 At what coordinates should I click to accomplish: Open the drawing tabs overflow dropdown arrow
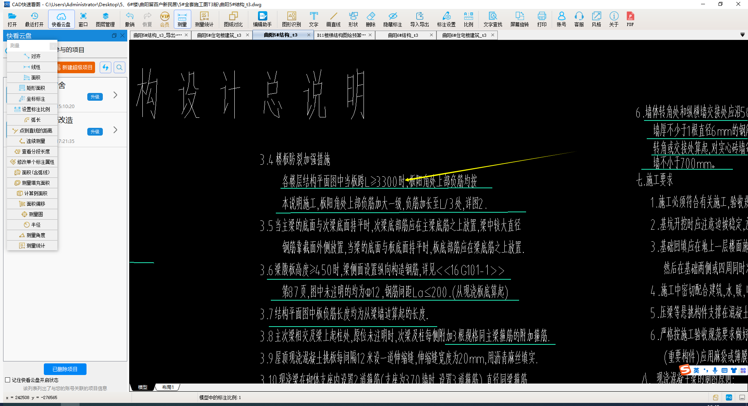coord(743,35)
